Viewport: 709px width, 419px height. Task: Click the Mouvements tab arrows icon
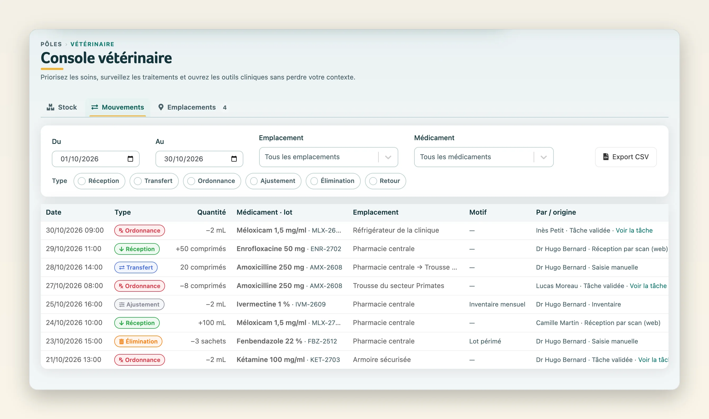pyautogui.click(x=94, y=107)
